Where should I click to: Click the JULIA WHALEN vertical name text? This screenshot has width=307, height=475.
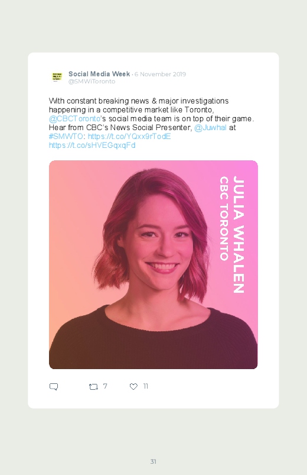[239, 234]
